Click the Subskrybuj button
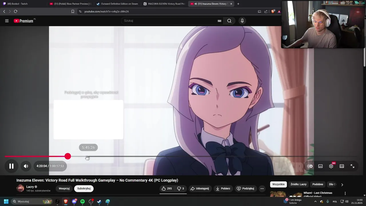 click(84, 189)
